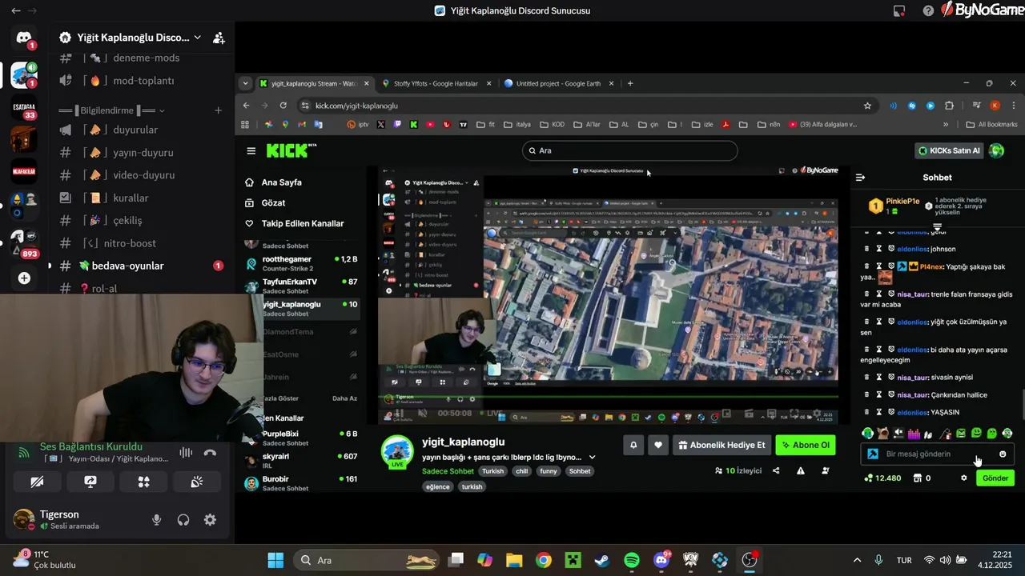Open Discord soundboard button
The image size is (1025, 576).
coord(197,482)
